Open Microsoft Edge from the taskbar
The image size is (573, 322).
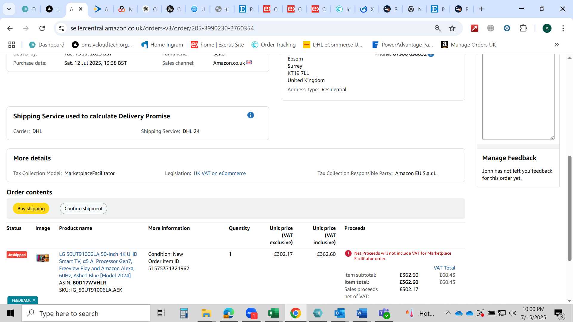pyautogui.click(x=229, y=313)
